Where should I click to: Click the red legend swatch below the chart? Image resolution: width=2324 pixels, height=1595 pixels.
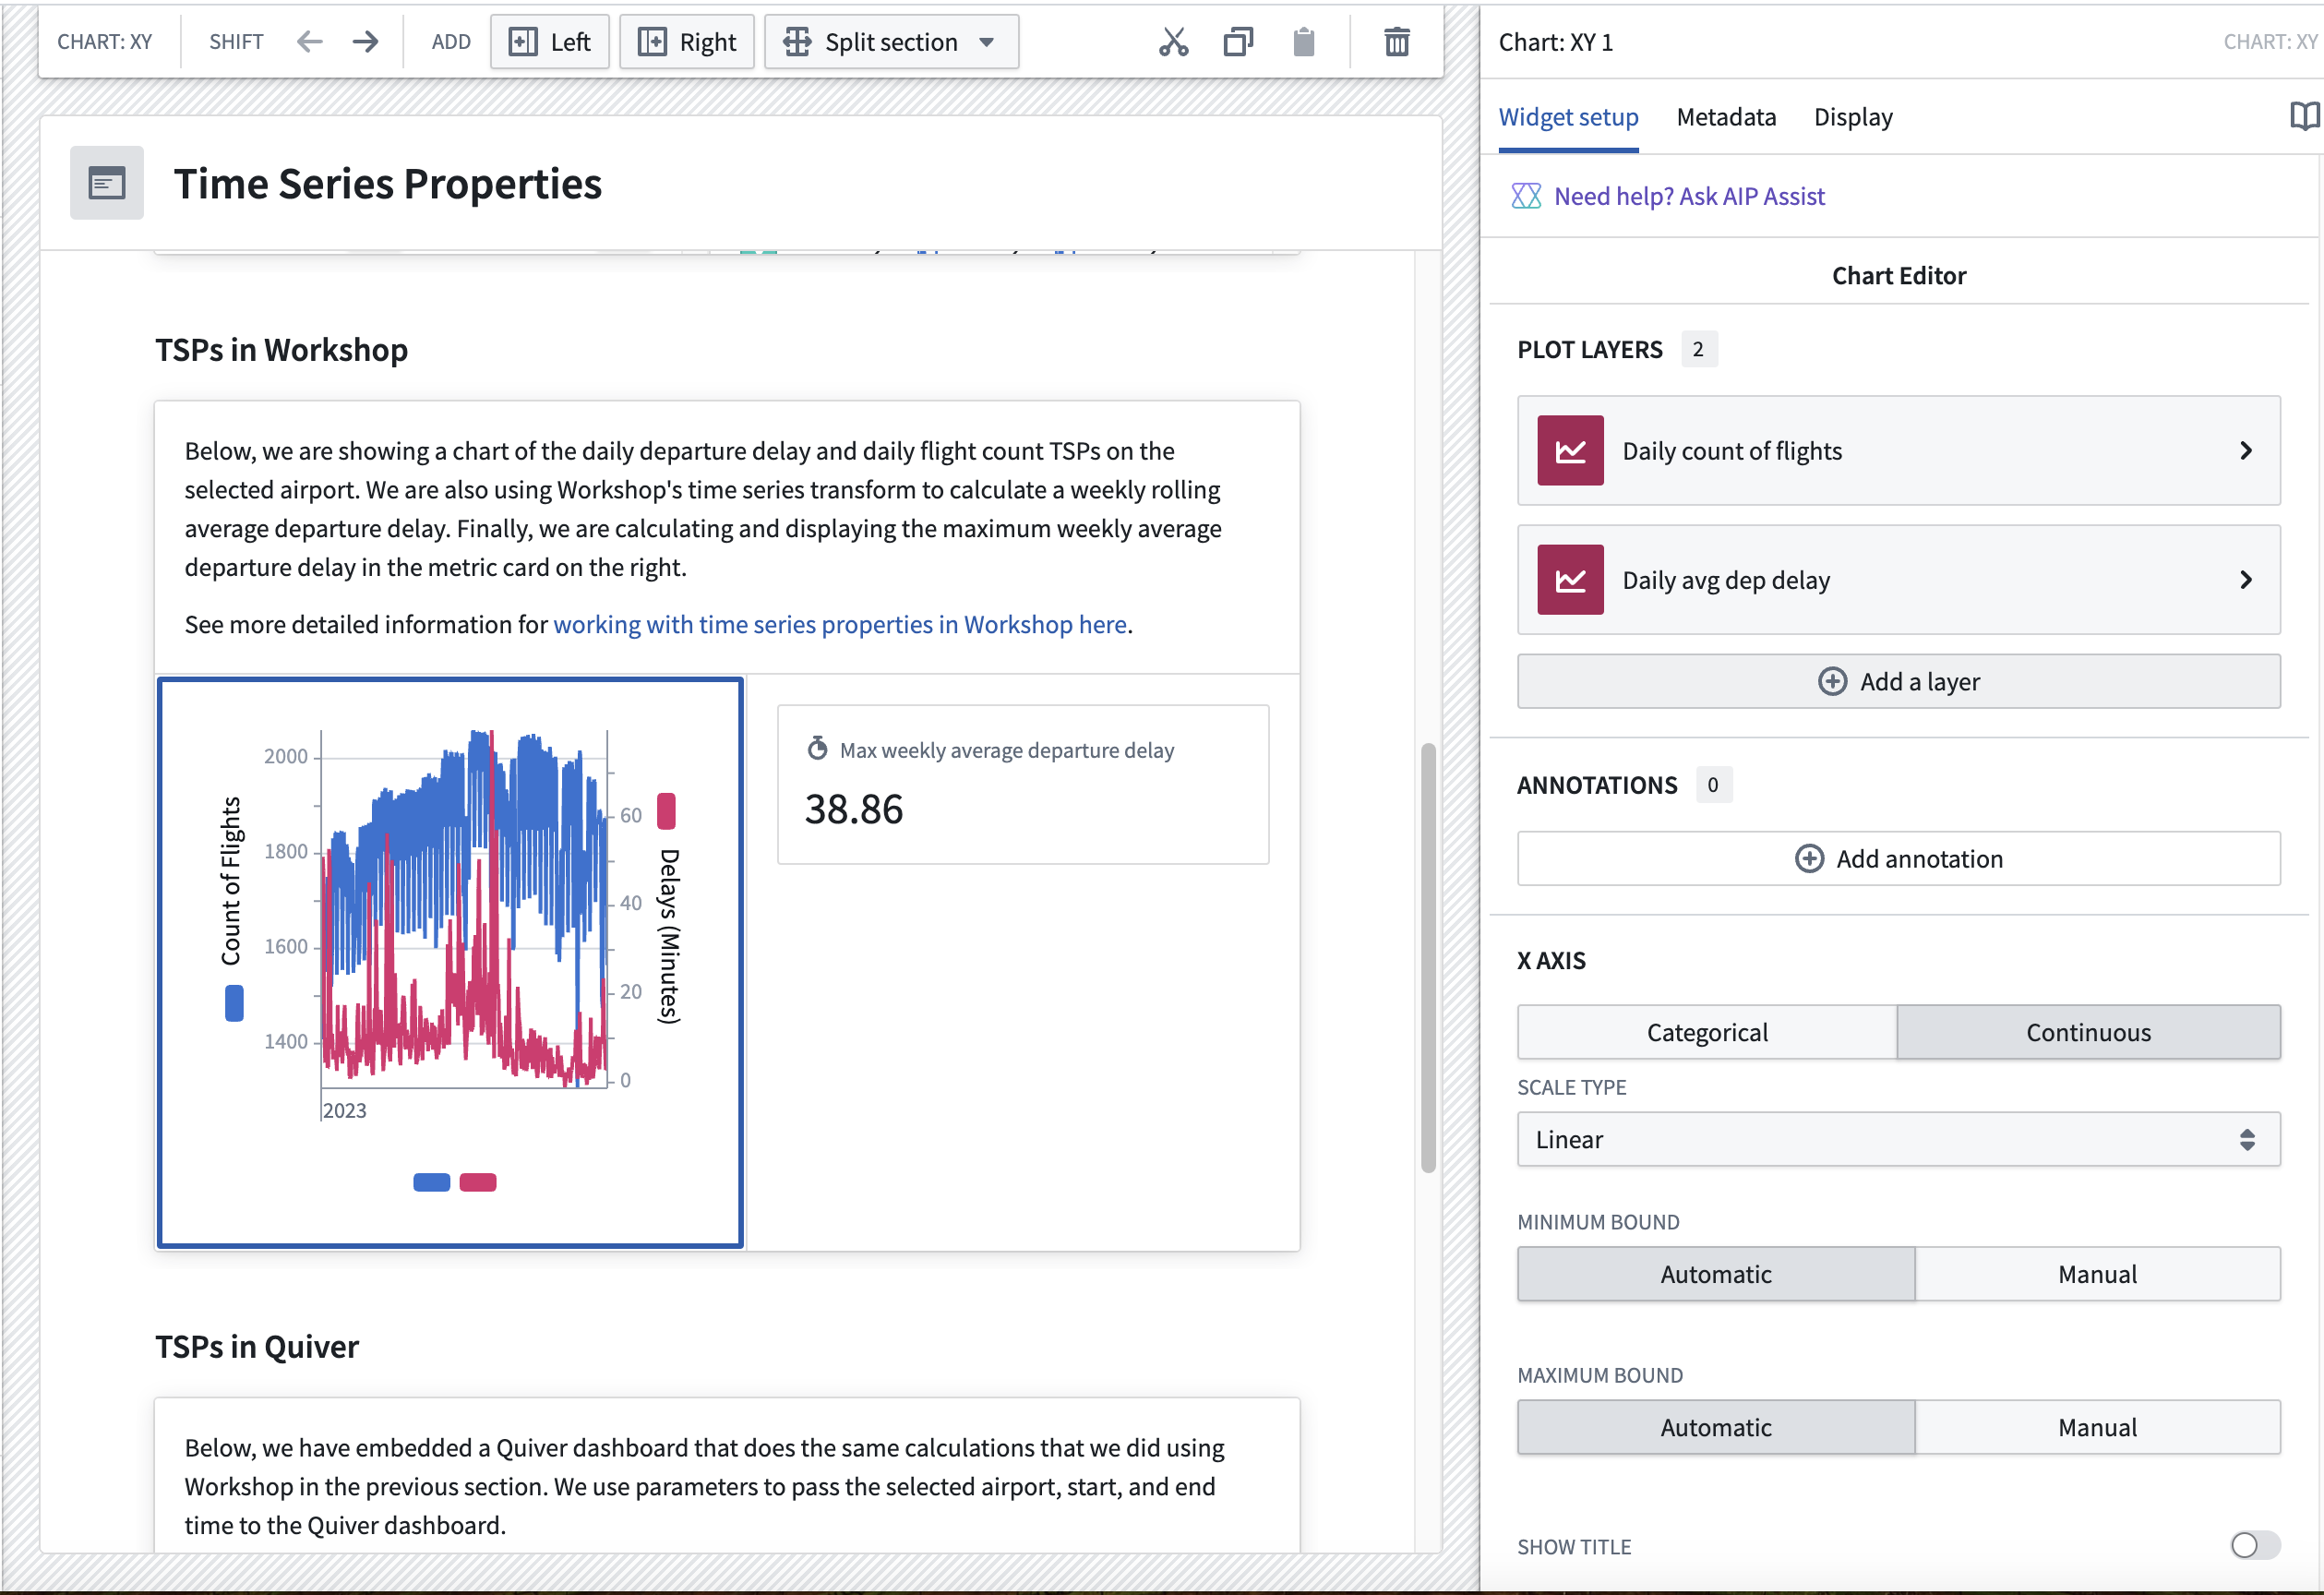pos(478,1183)
